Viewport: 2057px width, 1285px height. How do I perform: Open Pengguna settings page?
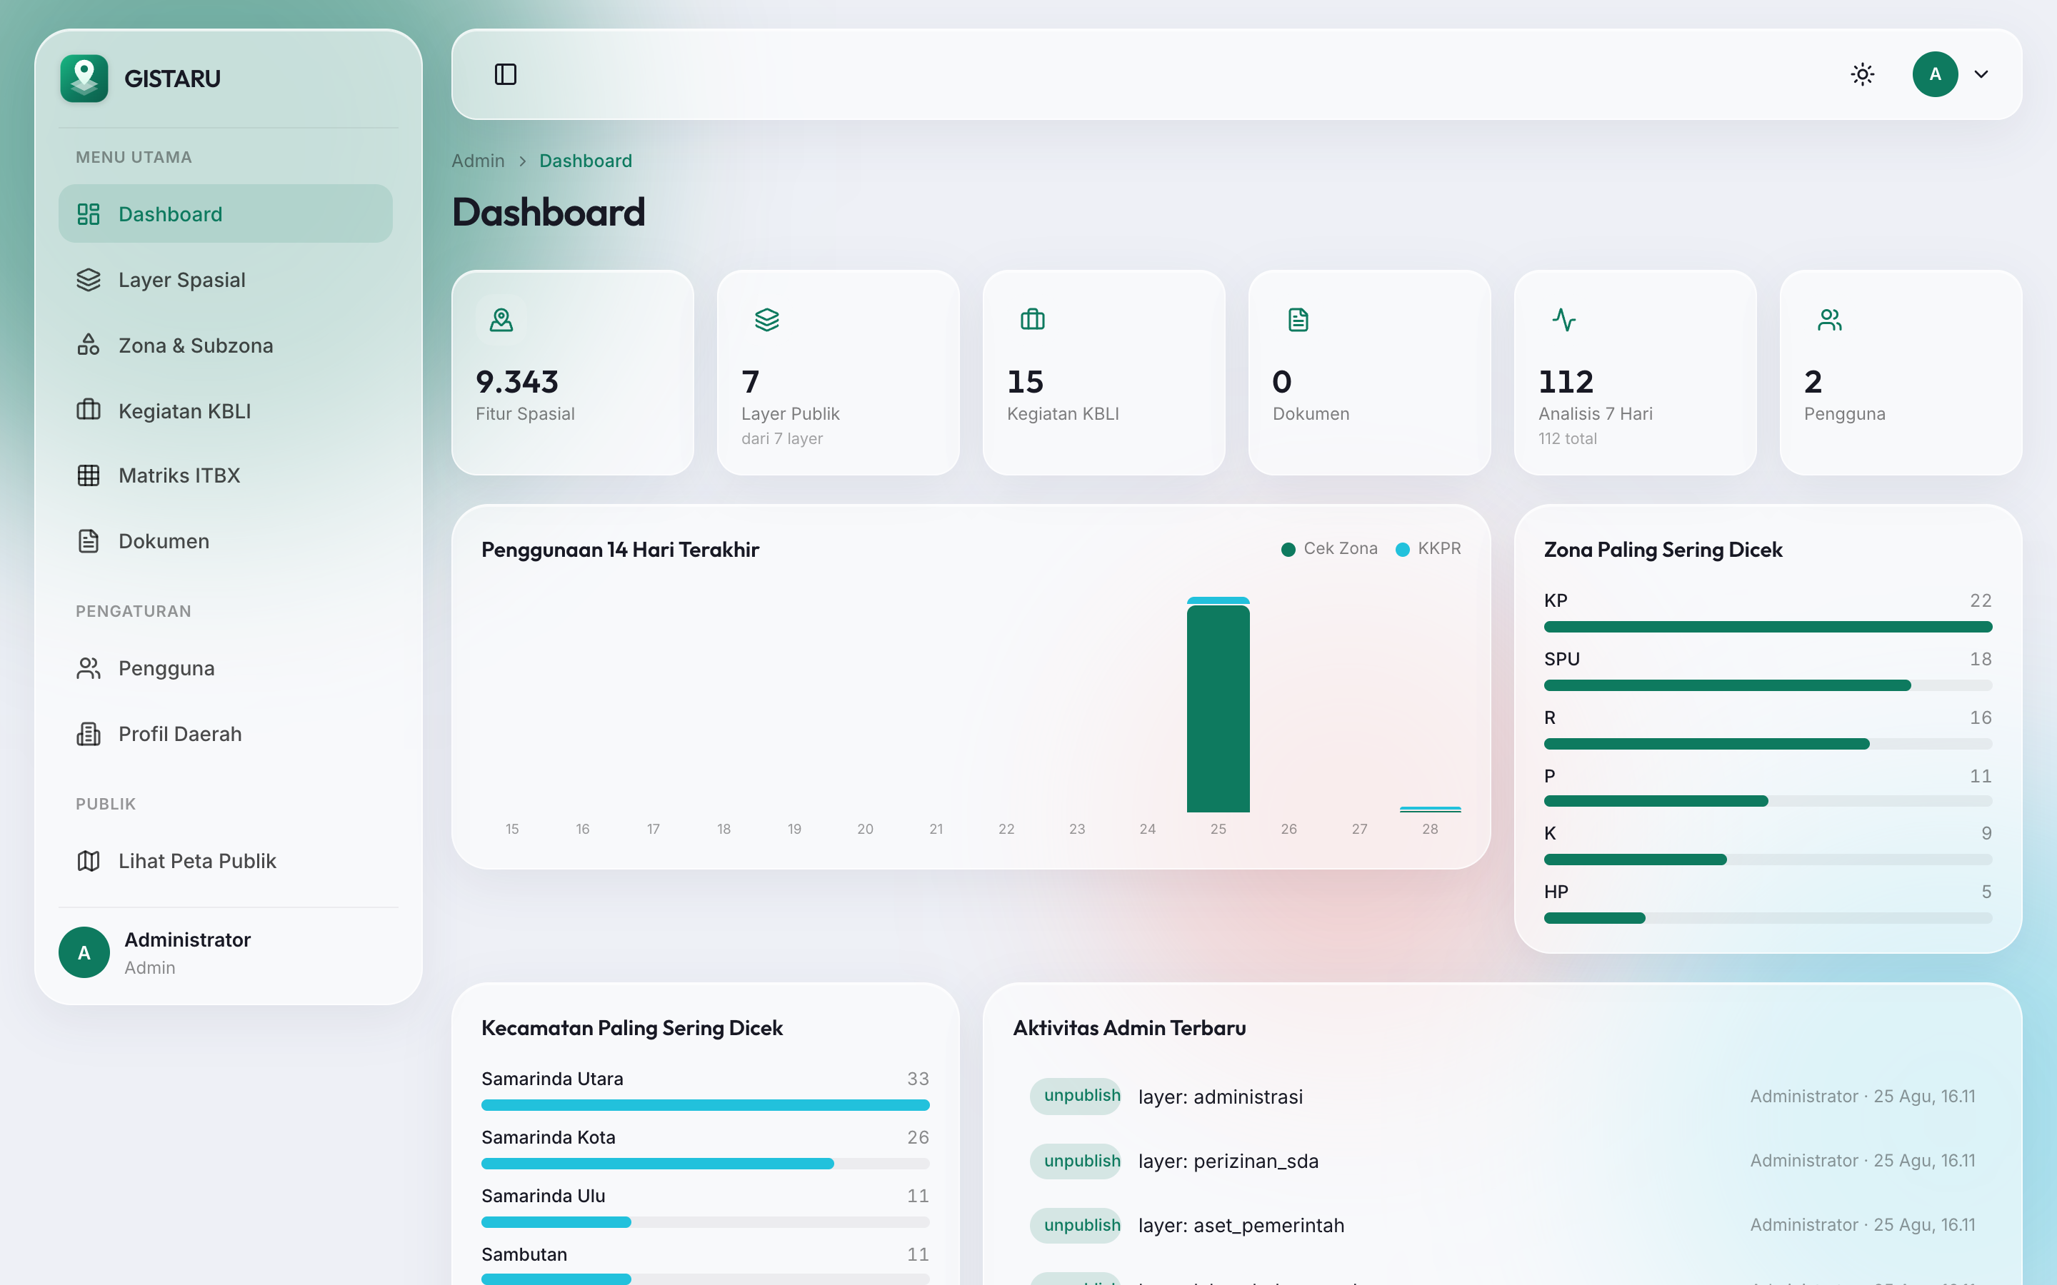[225, 668]
